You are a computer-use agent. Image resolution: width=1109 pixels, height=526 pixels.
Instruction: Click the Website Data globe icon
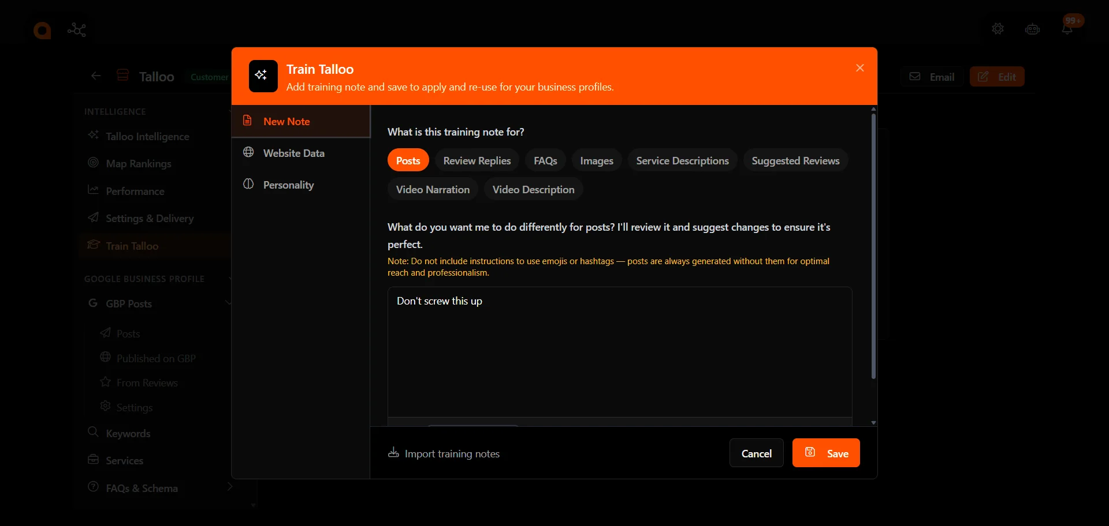point(248,152)
